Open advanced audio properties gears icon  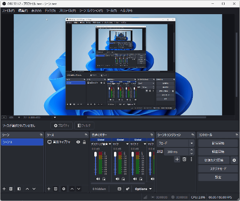(128, 189)
